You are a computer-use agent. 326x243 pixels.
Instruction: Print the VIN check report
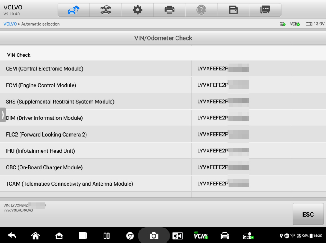click(x=170, y=10)
